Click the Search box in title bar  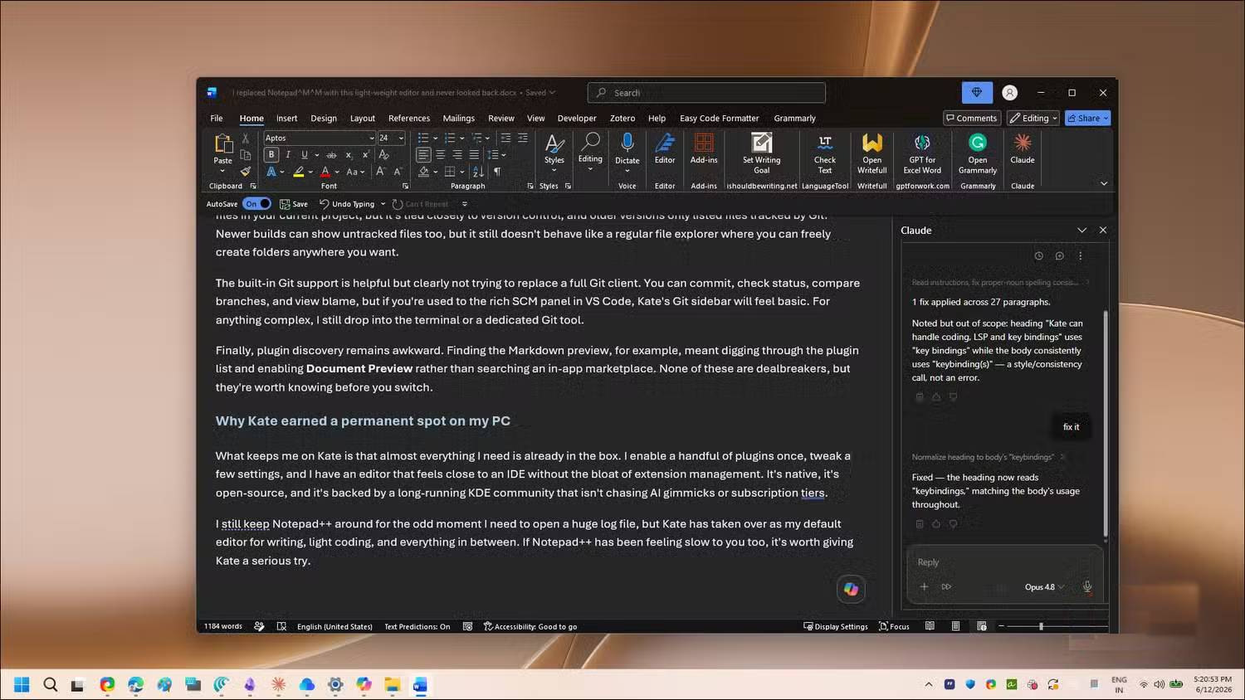click(706, 93)
